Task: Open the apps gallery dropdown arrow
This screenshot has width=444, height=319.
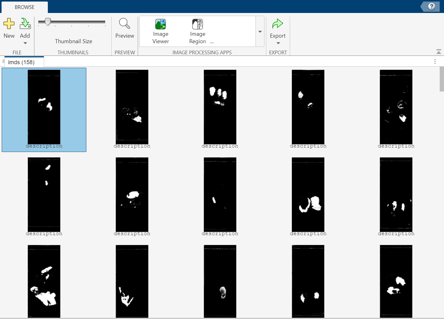Action: [260, 31]
